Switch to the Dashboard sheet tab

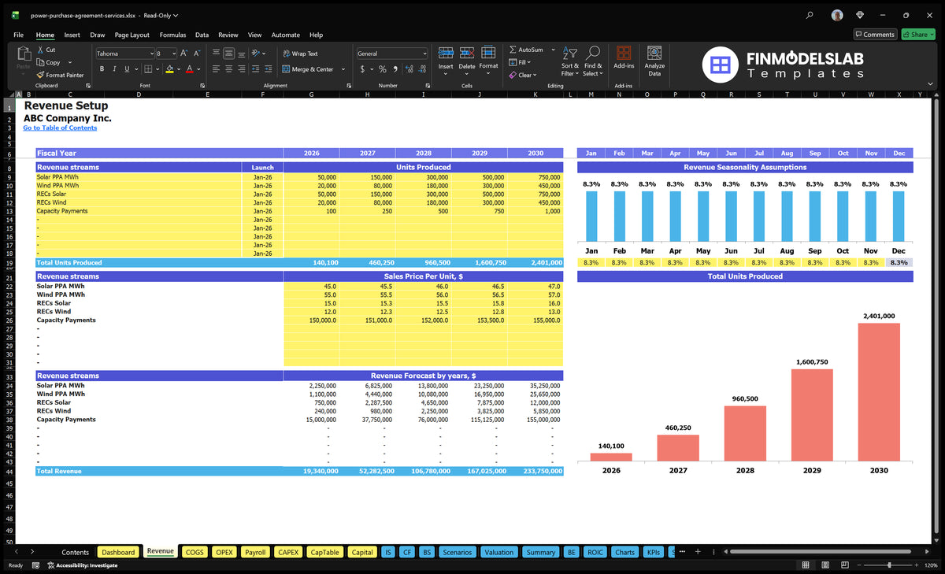(118, 552)
